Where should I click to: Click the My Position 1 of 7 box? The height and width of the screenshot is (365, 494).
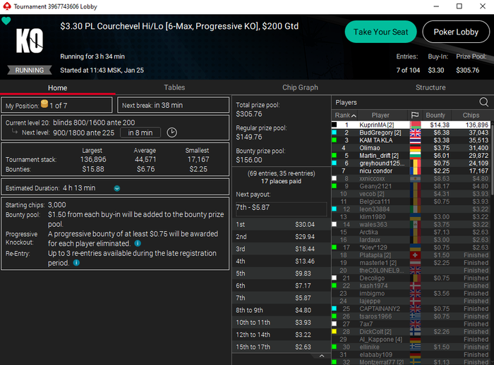coord(57,106)
